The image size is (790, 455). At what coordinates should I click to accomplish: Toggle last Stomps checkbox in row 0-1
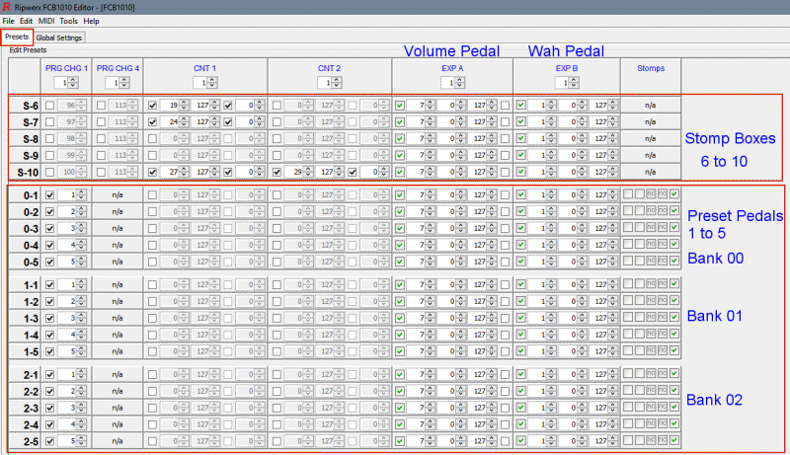coord(674,195)
